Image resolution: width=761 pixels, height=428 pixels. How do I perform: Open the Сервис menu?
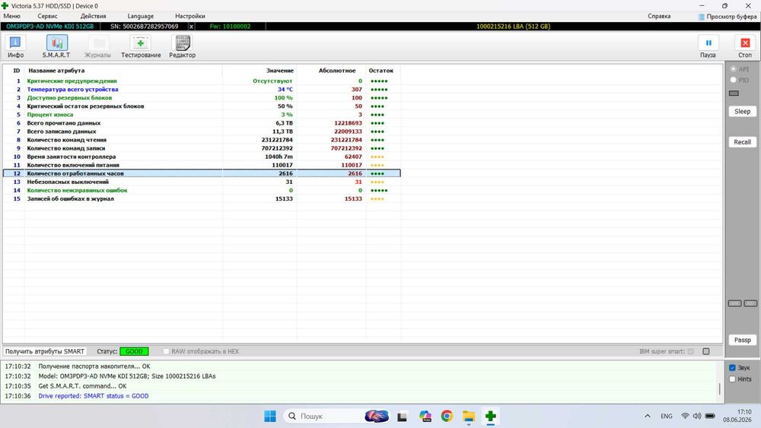(47, 16)
